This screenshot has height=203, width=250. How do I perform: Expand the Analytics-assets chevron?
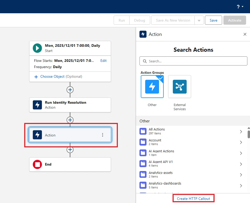[241, 175]
